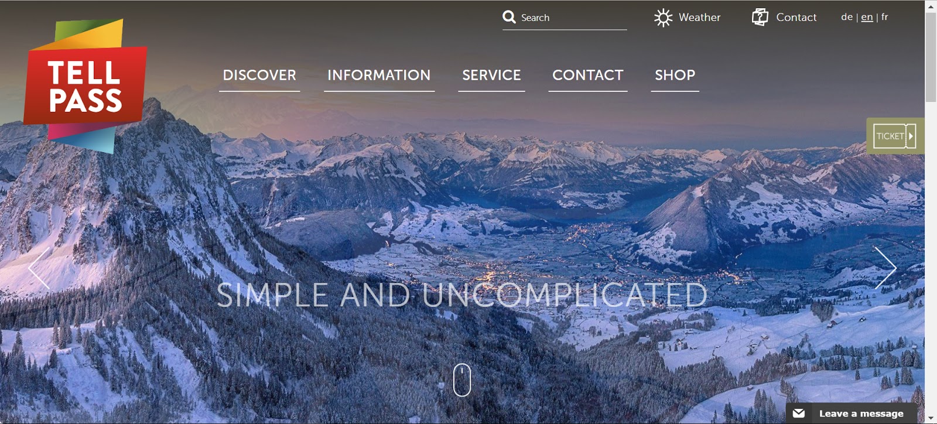937x424 pixels.
Task: Click the Tell Pass logo
Action: [x=85, y=86]
